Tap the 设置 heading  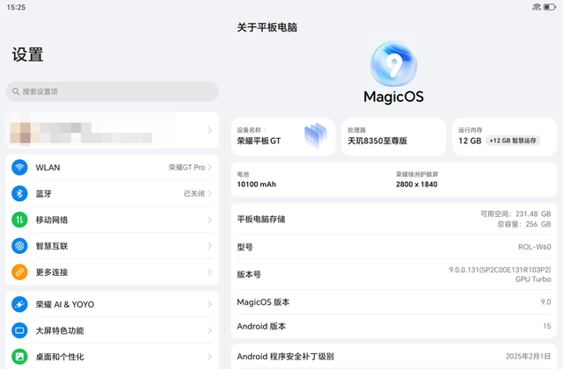(27, 54)
